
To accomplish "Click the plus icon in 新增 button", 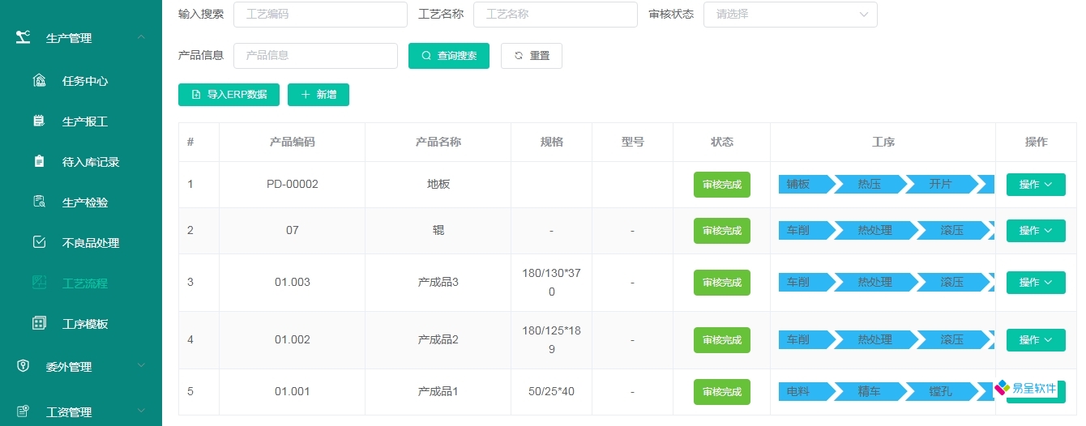I will coord(306,95).
